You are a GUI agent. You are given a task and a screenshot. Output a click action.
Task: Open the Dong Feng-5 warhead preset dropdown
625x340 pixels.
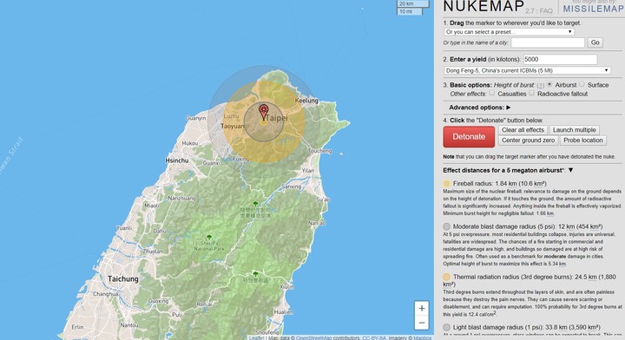coord(528,70)
